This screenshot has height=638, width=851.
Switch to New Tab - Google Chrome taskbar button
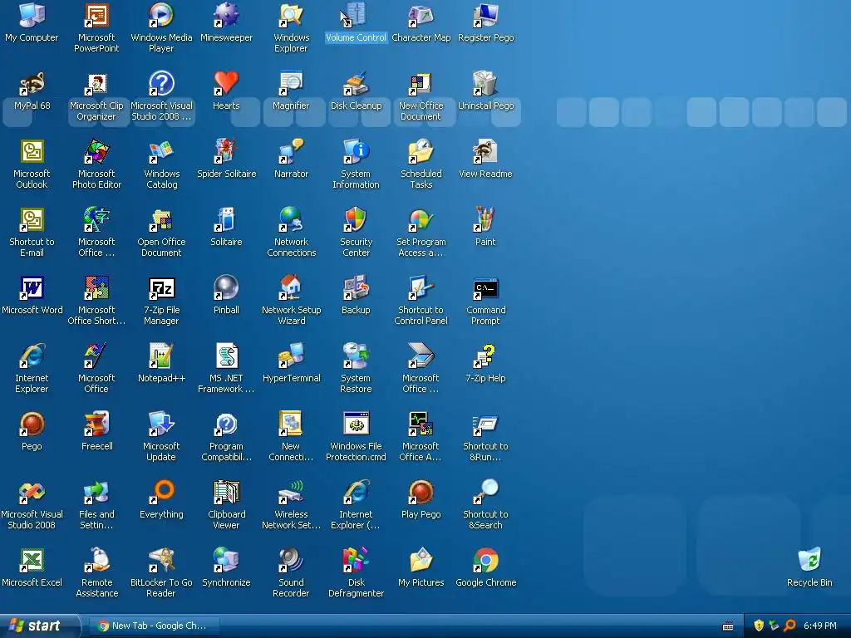click(154, 626)
